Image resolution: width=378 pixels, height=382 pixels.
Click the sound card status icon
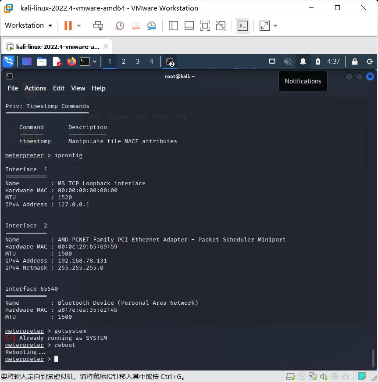pyautogui.click(x=324, y=377)
